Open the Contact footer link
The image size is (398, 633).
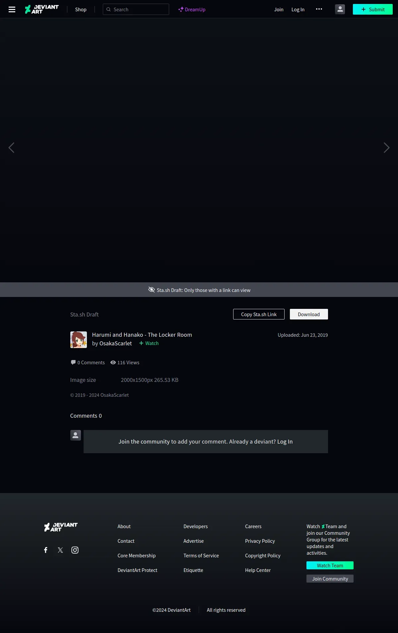[x=126, y=541]
